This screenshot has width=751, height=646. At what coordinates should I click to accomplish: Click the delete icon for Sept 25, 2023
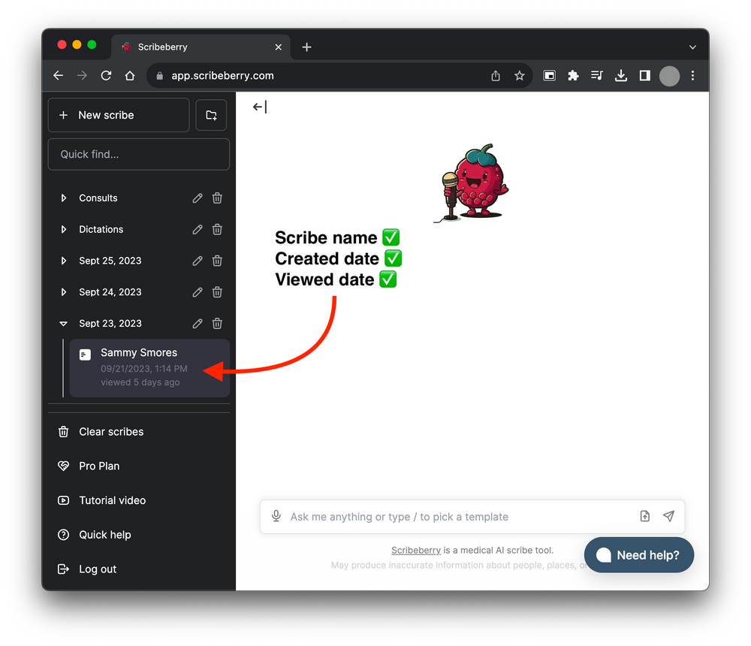(217, 261)
